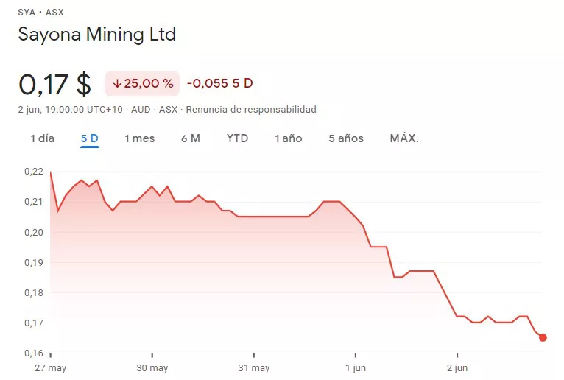The image size is (564, 380).
Task: Open the Renuncia de responsabilidad link
Action: click(x=251, y=110)
